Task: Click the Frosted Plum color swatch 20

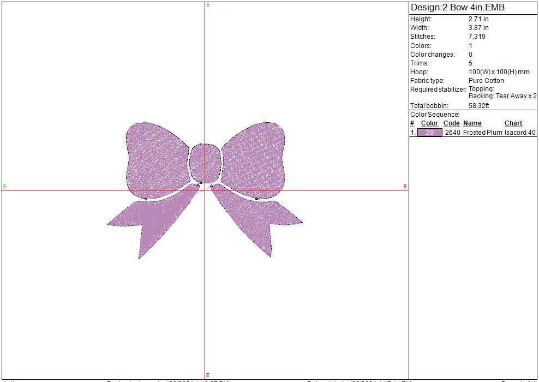Action: pyautogui.click(x=429, y=133)
